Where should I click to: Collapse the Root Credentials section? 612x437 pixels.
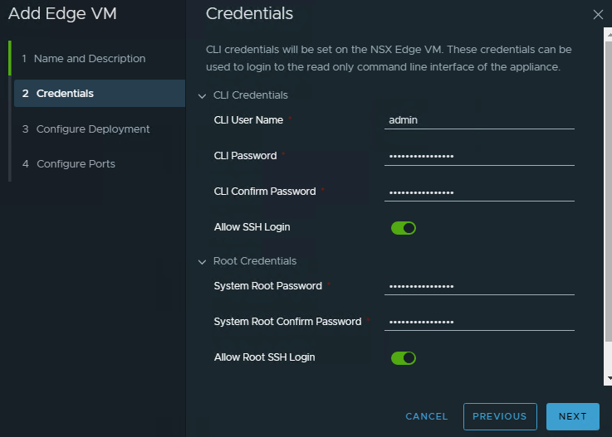click(202, 262)
